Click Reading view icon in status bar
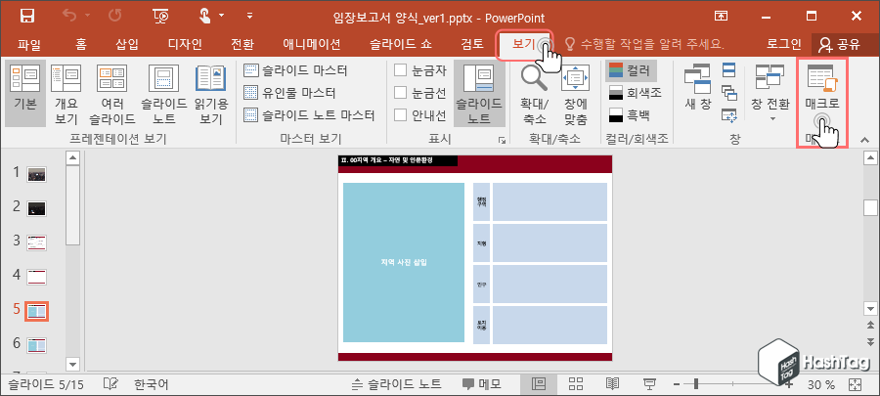This screenshot has width=880, height=396. point(612,384)
